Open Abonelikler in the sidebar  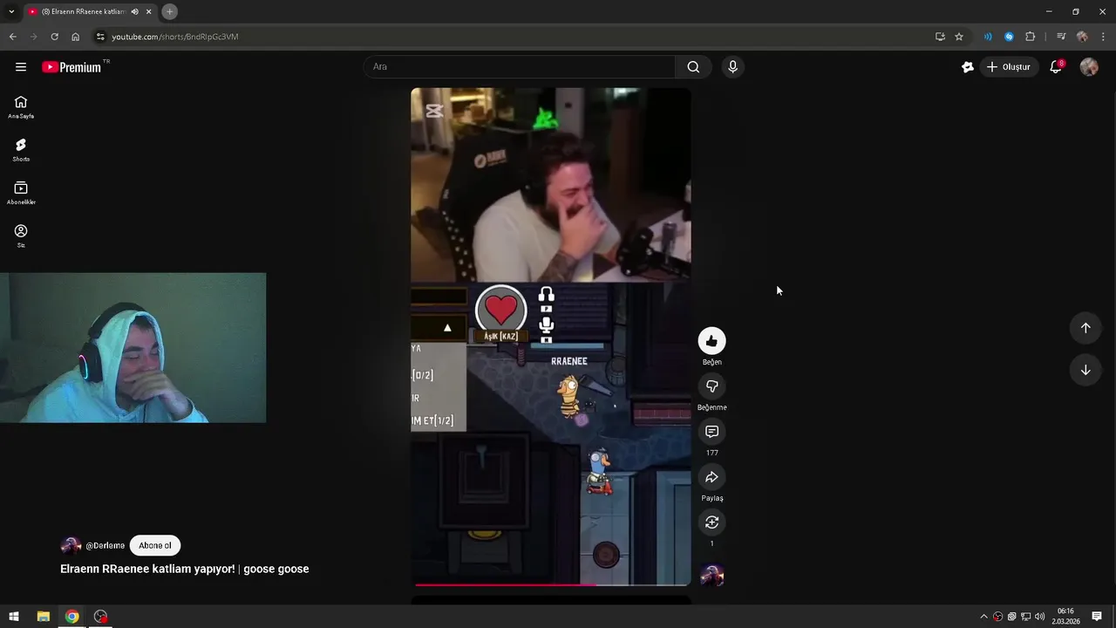pos(21,193)
